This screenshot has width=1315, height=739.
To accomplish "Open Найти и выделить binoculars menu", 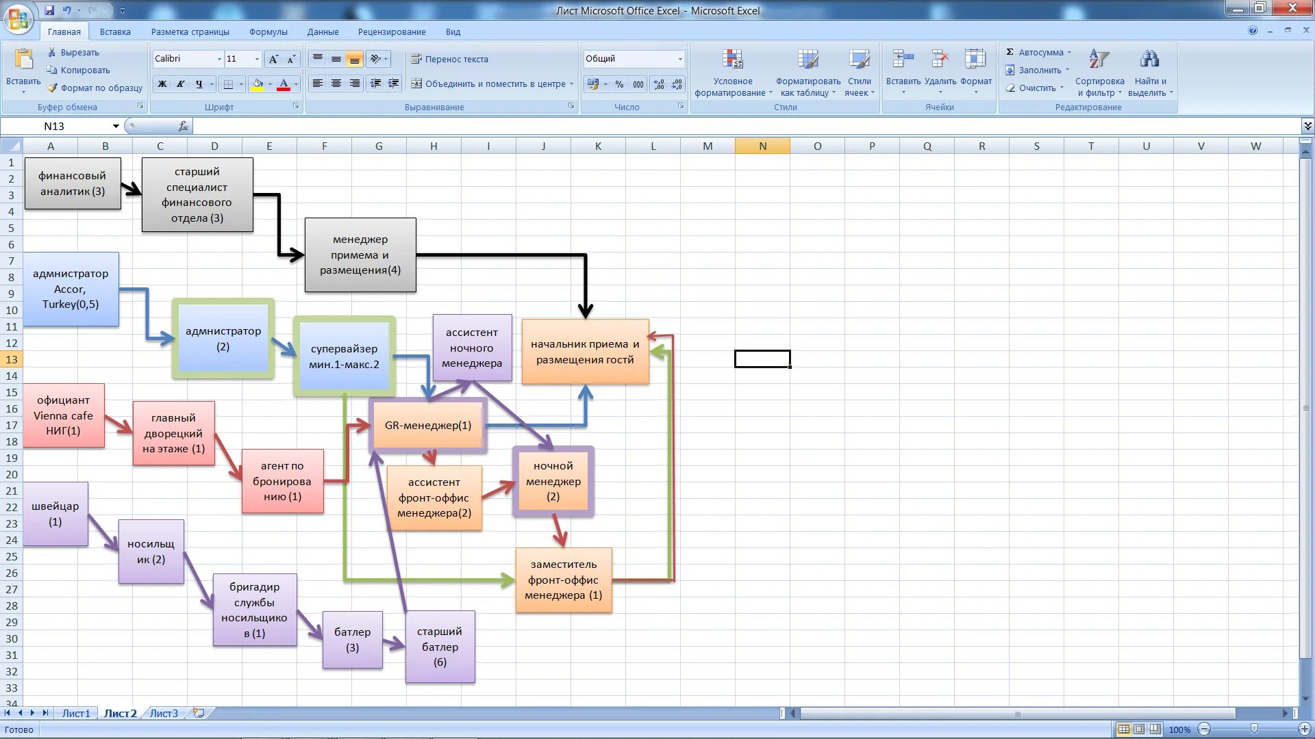I will tap(1151, 73).
